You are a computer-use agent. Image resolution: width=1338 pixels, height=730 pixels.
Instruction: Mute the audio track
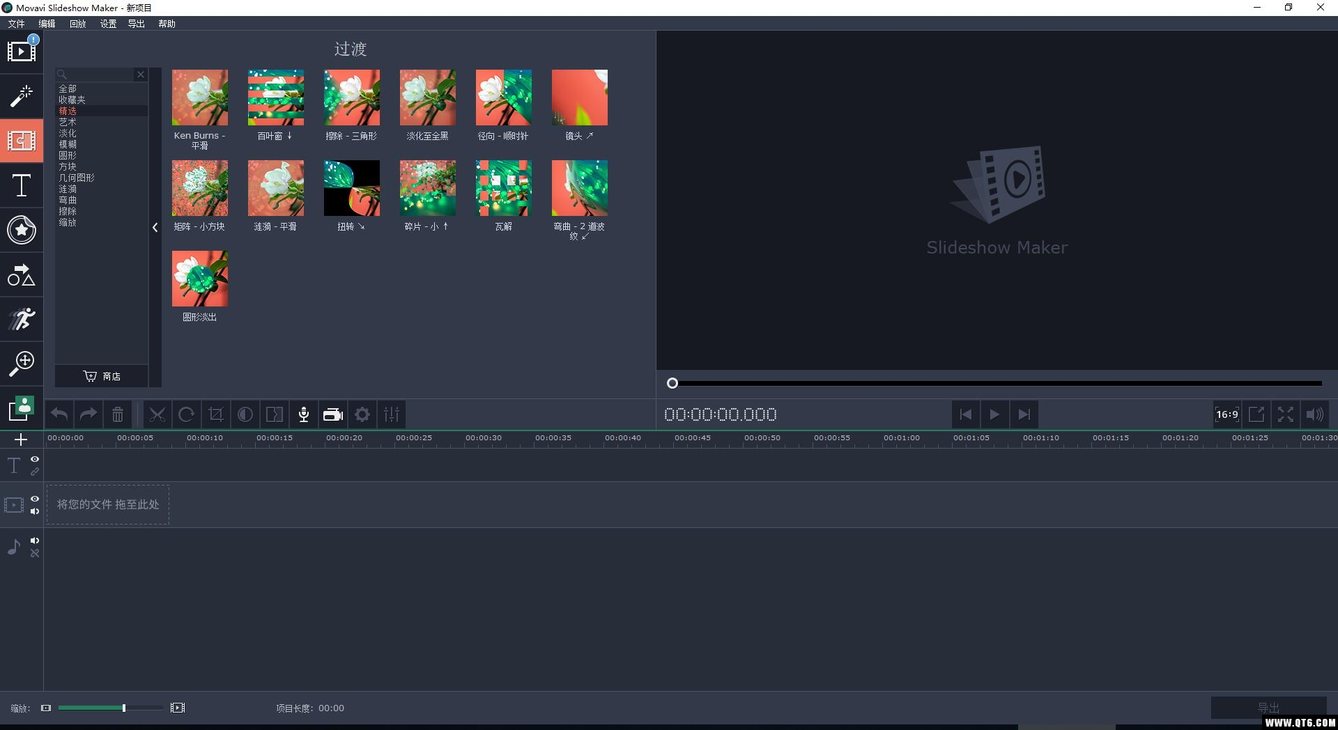pyautogui.click(x=35, y=541)
